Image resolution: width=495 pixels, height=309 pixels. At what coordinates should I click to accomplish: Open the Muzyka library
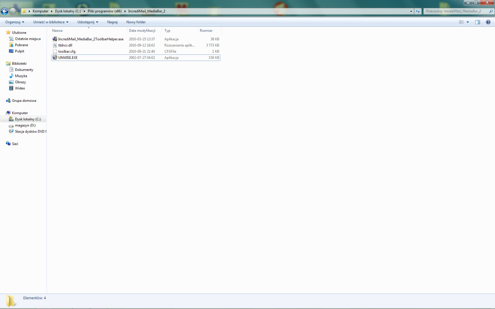point(21,76)
